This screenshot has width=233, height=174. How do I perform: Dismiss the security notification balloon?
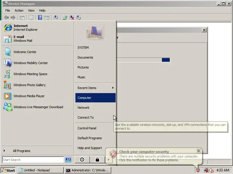coord(199,151)
